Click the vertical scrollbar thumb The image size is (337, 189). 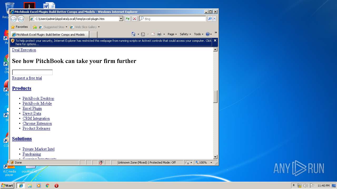(x=215, y=96)
